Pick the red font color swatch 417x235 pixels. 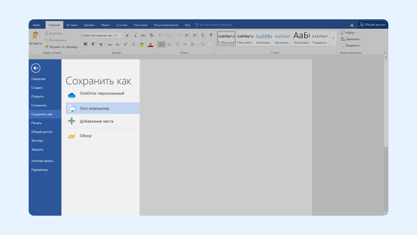click(x=151, y=46)
